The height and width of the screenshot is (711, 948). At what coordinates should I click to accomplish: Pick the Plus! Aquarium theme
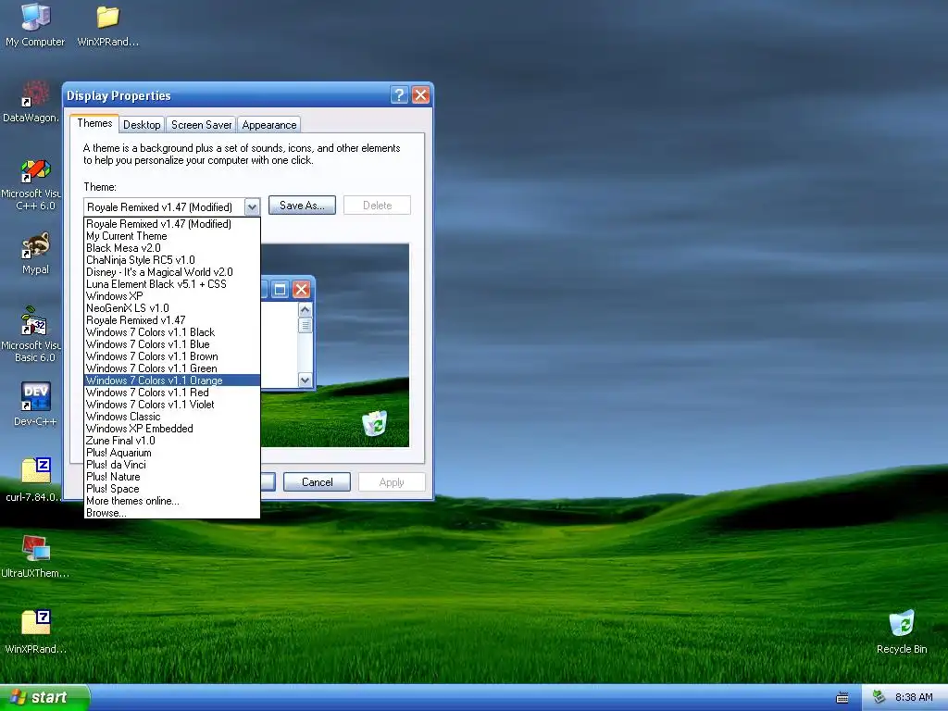(x=171, y=453)
